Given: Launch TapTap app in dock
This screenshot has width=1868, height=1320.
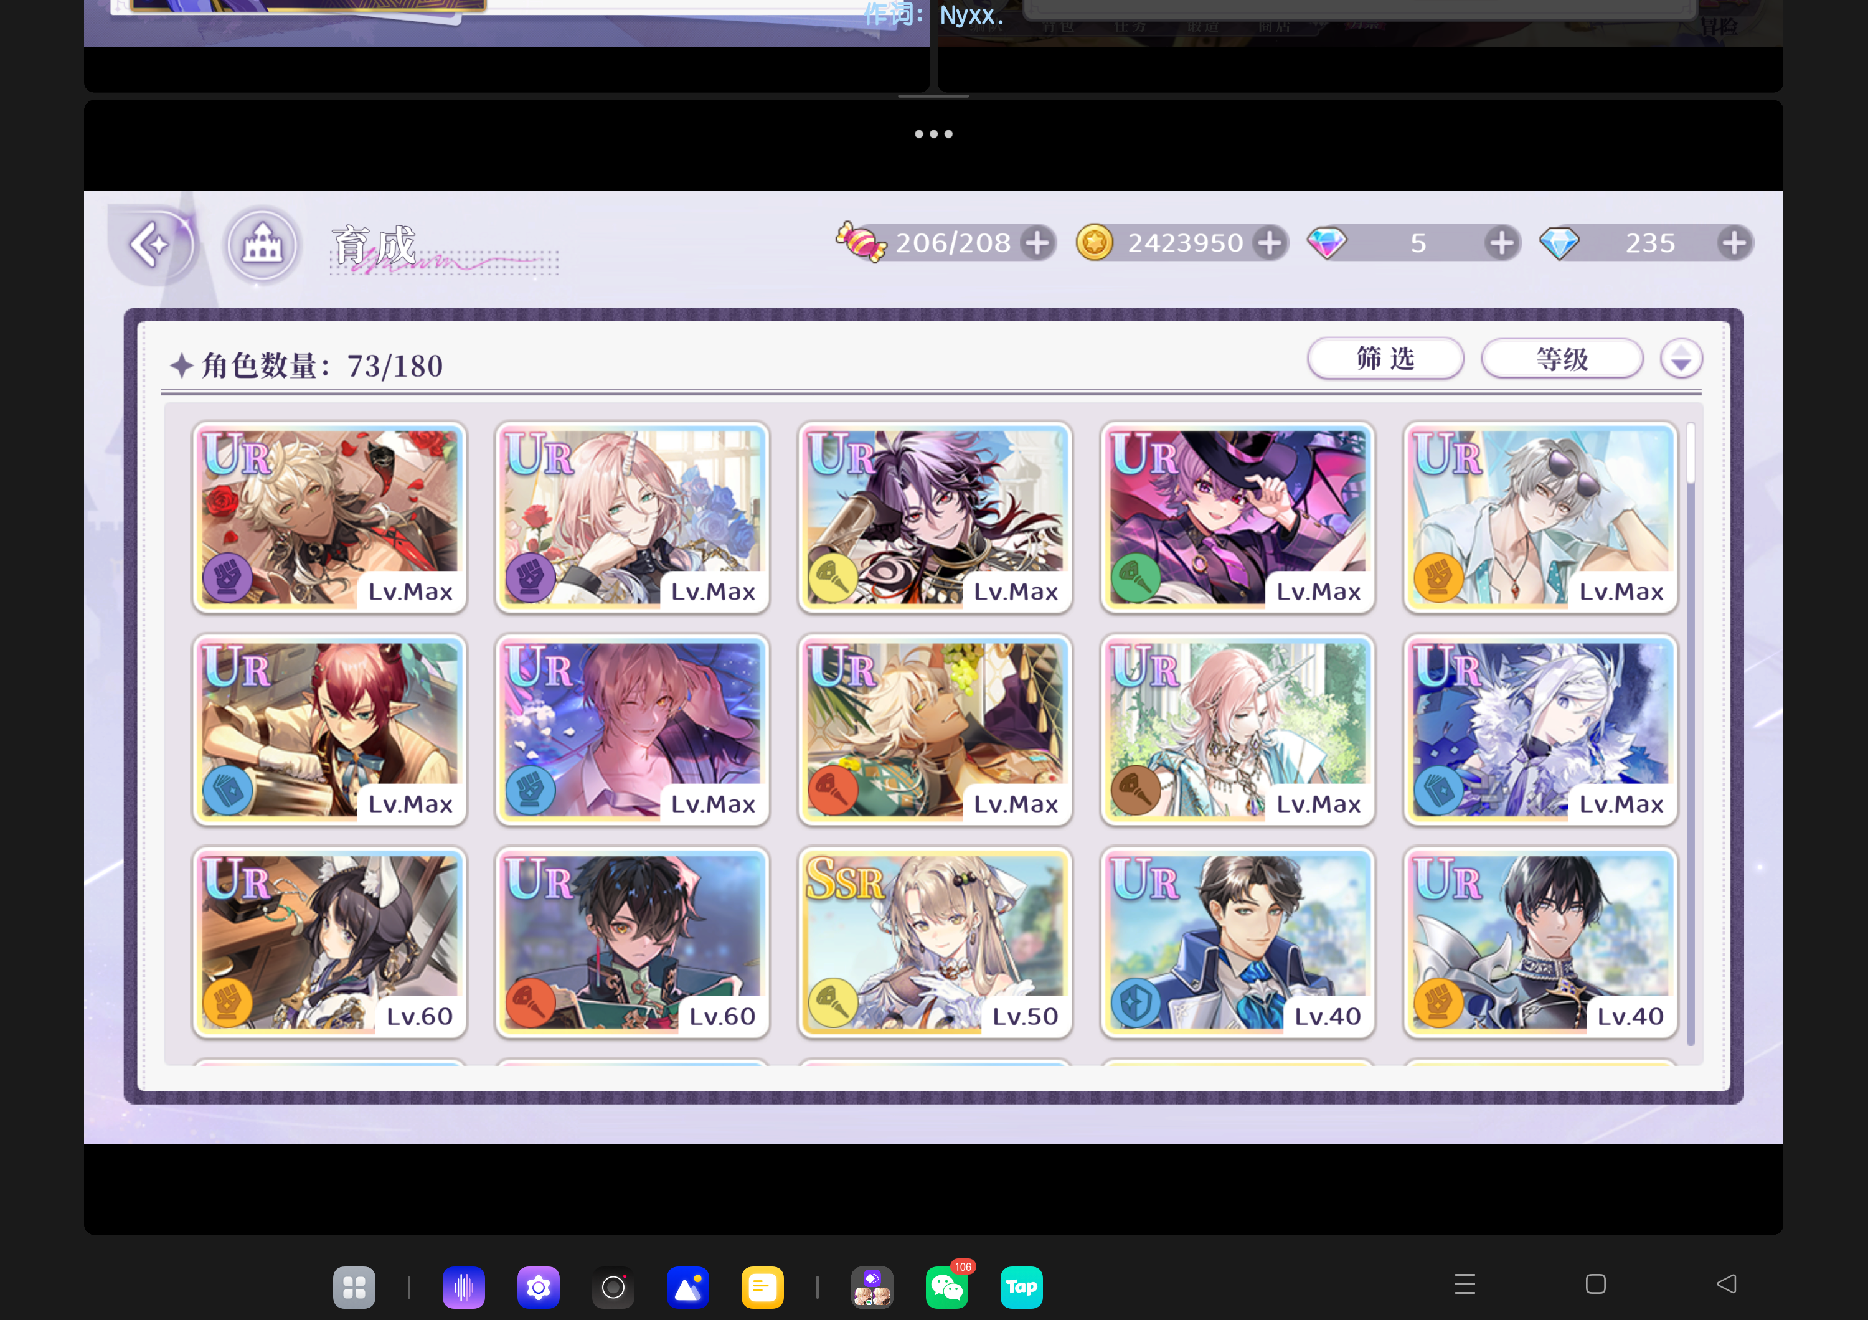Looking at the screenshot, I should pos(1021,1286).
